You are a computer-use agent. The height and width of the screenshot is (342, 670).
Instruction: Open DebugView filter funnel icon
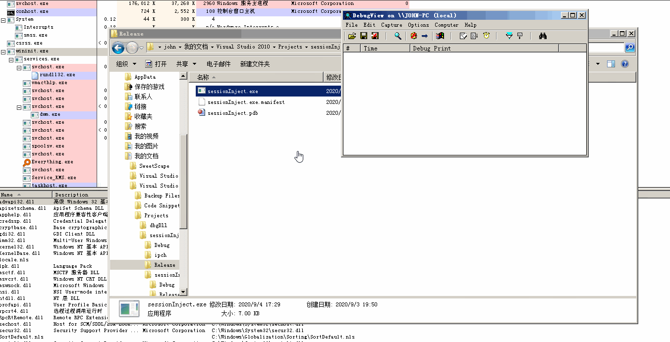(509, 36)
